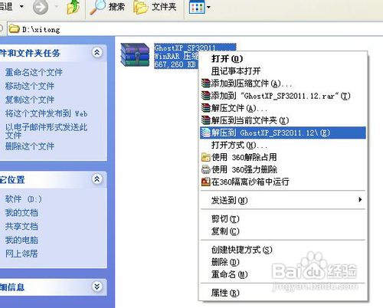Choose 剪切(T) in context menu
The height and width of the screenshot is (308, 383).
[x=283, y=219]
